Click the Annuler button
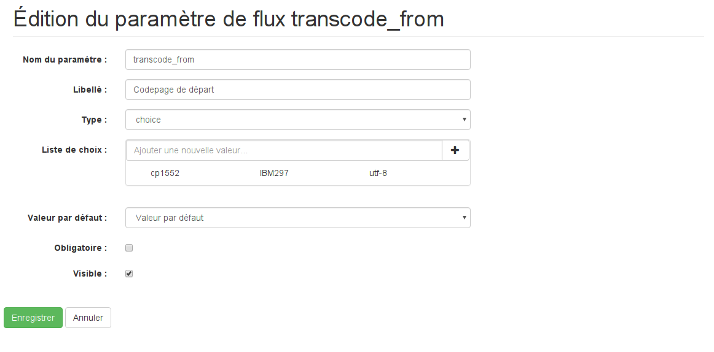 [88, 318]
